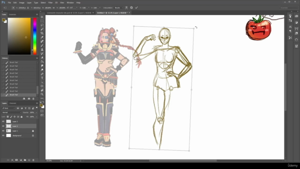Open the Fill dropdown arrow
This screenshot has height=169, width=300.
pyautogui.click(x=37, y=117)
